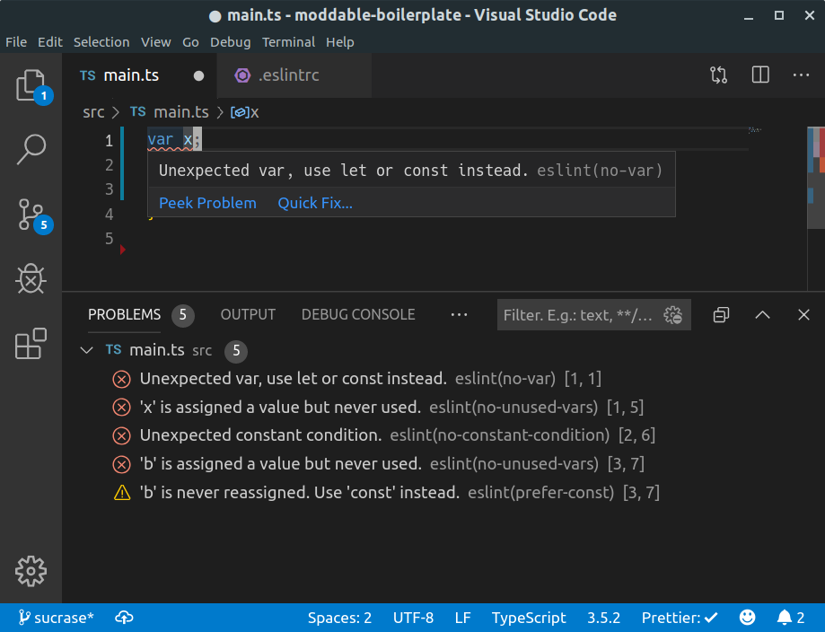Collapse all problems in the panel
825x632 pixels.
(721, 315)
